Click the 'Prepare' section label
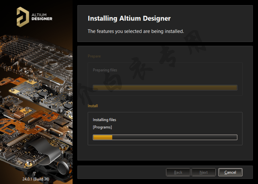 (x=94, y=56)
